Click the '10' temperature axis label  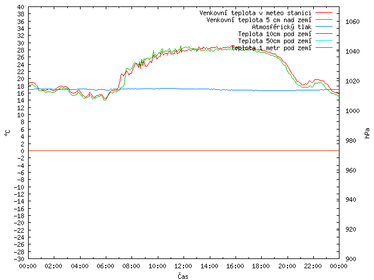click(x=21, y=115)
